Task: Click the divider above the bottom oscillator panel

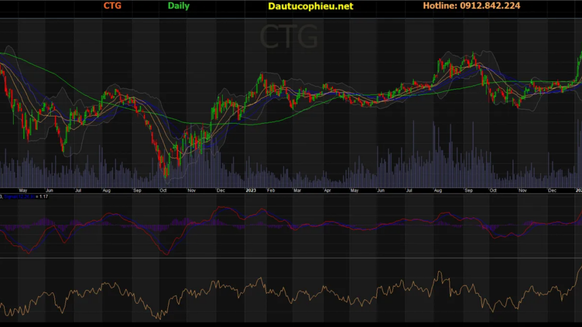Action: click(x=291, y=258)
